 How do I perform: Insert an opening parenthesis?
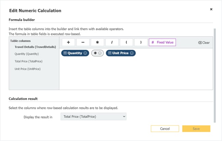[x=126, y=42]
